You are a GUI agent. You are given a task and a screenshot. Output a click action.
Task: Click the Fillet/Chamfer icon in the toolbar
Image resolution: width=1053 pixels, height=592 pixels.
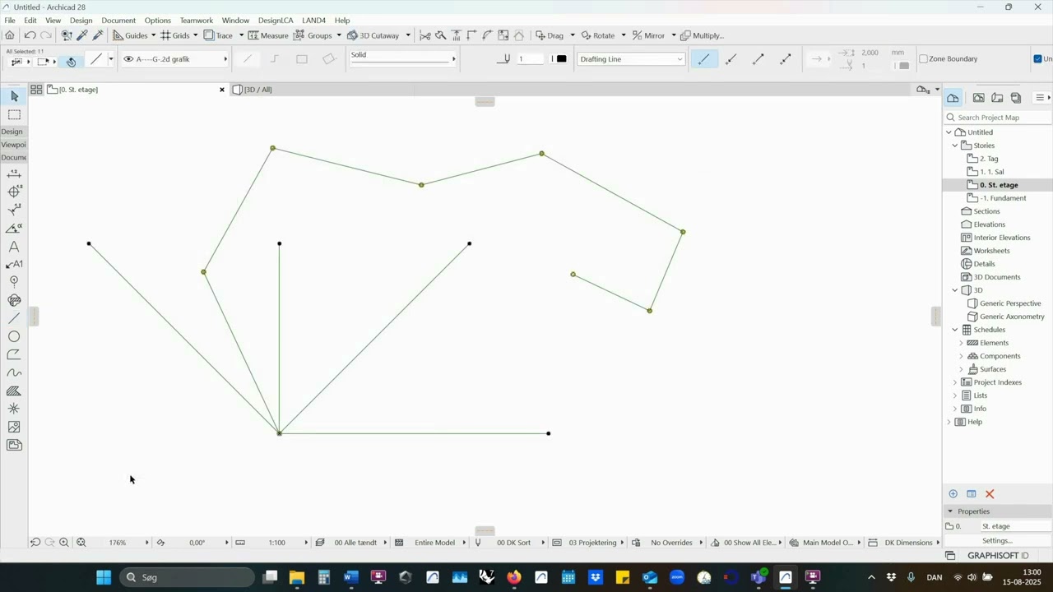coord(487,35)
